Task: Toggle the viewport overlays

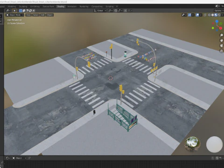Action: click(x=197, y=15)
